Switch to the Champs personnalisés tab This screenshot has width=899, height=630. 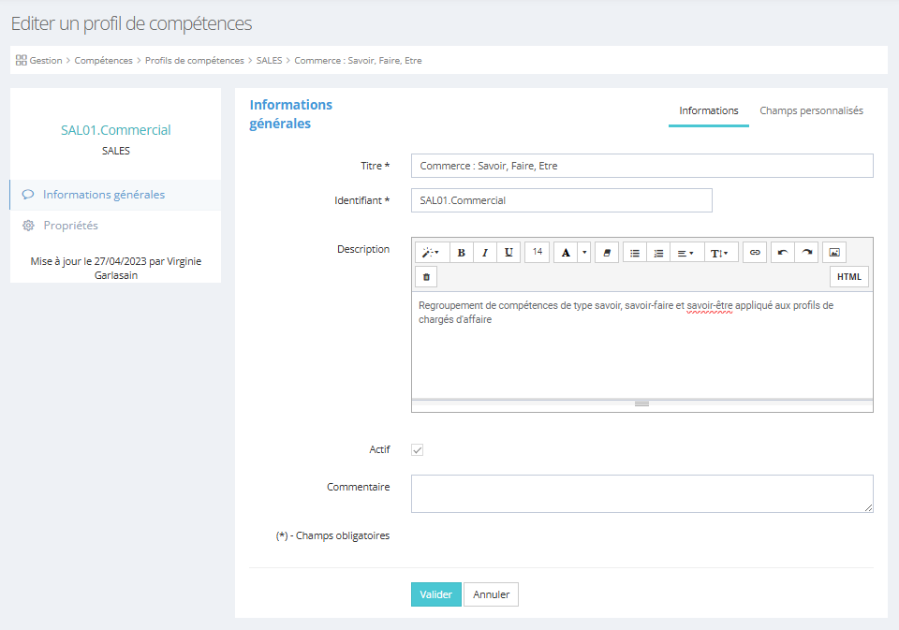pyautogui.click(x=811, y=110)
